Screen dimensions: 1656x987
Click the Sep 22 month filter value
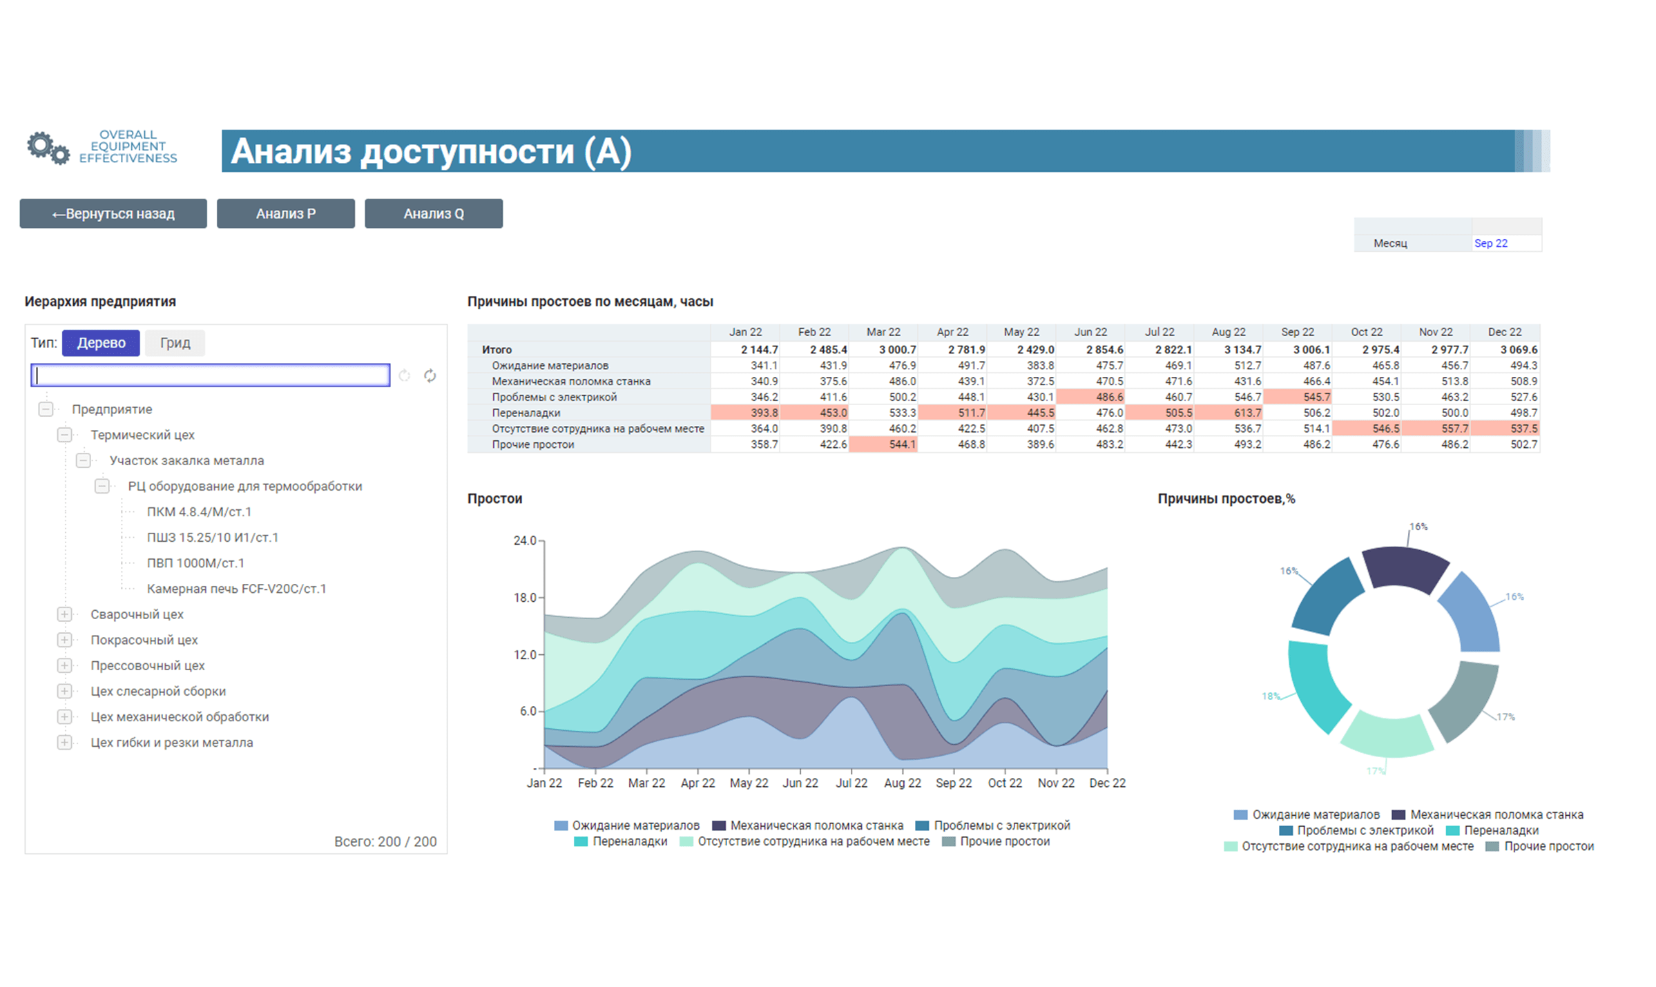pyautogui.click(x=1490, y=243)
